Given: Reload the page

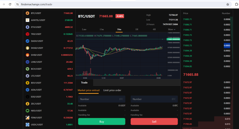Looking at the screenshot, I should pos(10,4).
